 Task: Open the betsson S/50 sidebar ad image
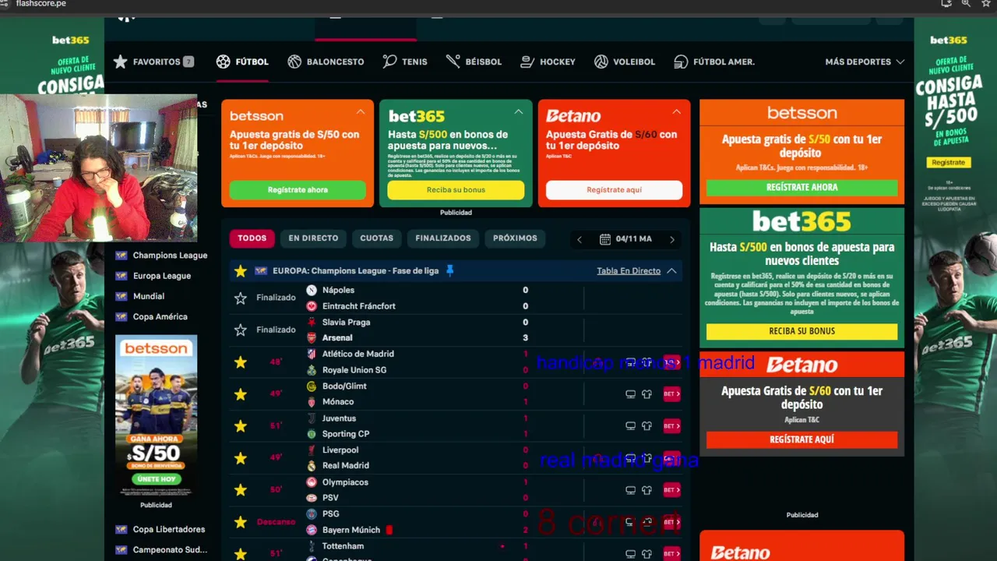point(156,416)
